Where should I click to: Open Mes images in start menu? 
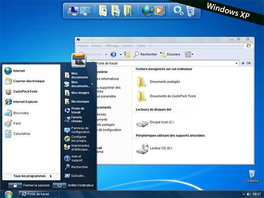tap(78, 93)
